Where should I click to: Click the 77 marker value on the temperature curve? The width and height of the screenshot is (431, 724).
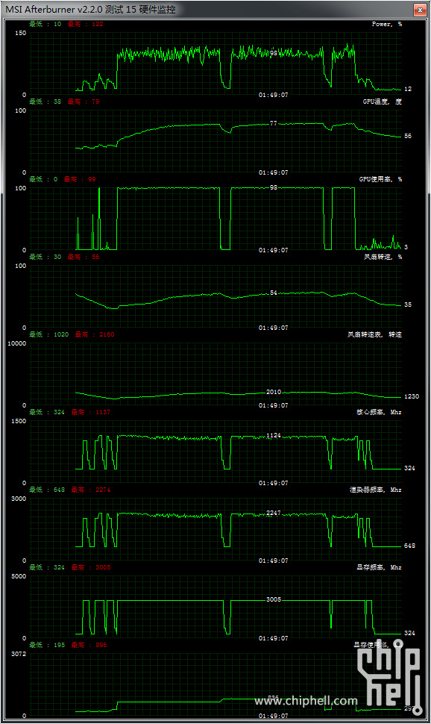274,123
